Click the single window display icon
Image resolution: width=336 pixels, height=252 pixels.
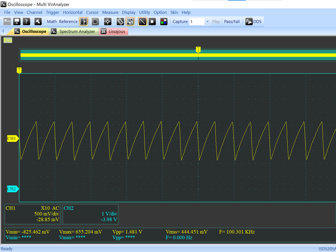pyautogui.click(x=95, y=22)
